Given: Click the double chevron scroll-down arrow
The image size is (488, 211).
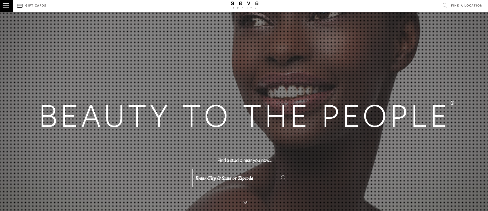Looking at the screenshot, I should click(245, 202).
